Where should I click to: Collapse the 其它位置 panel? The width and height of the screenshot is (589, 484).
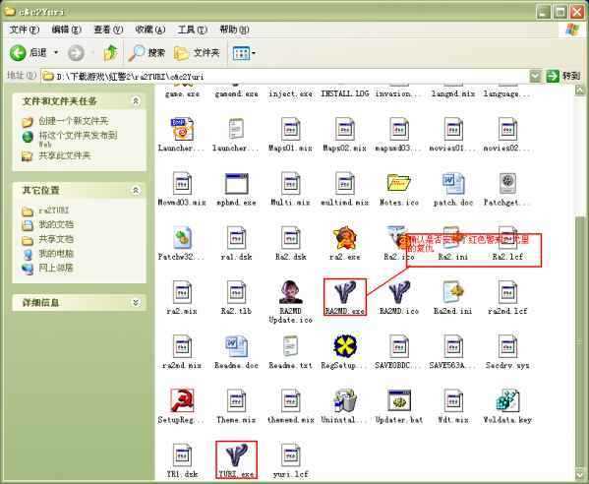[136, 190]
